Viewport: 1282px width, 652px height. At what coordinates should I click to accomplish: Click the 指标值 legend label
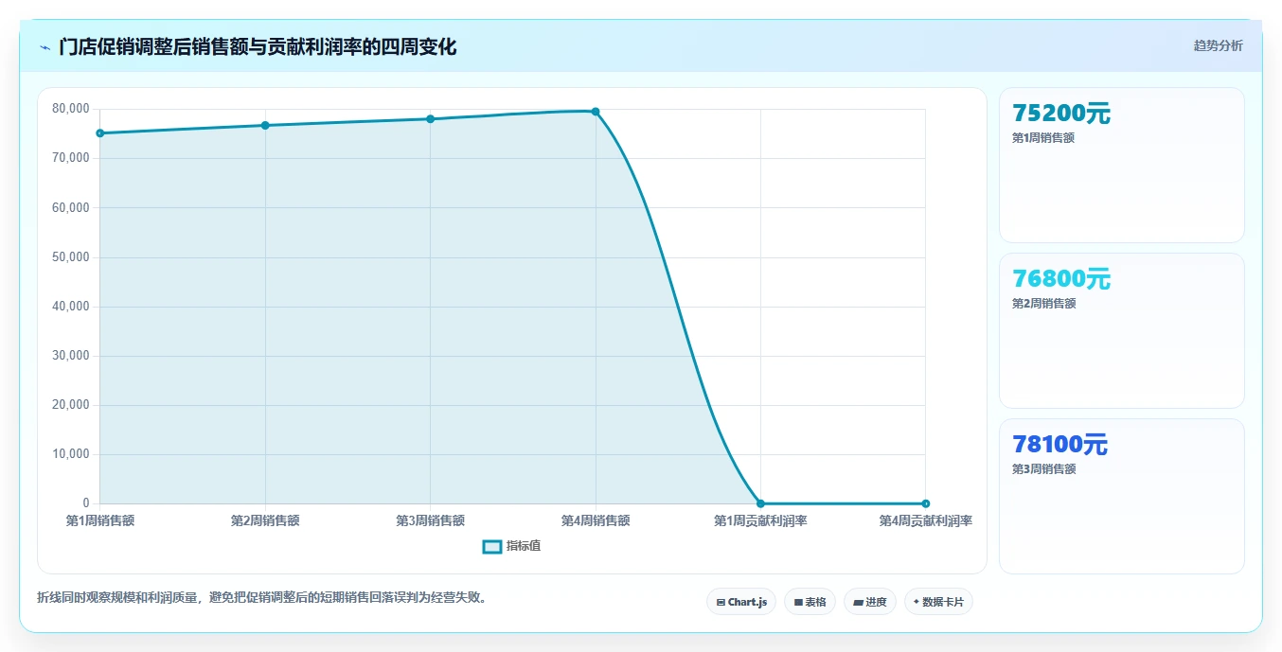524,547
